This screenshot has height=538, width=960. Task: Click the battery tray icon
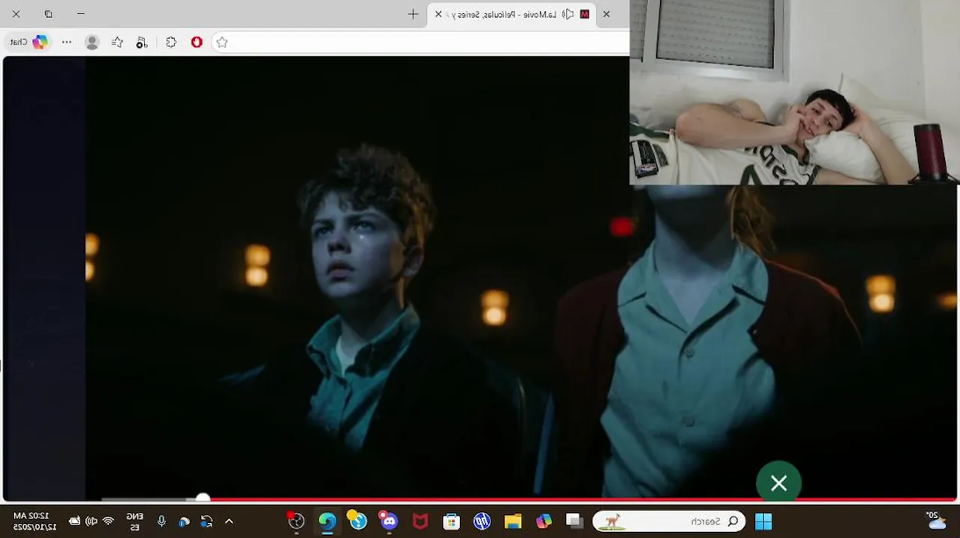coord(74,521)
